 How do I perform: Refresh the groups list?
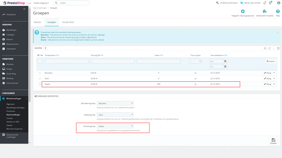269,48
